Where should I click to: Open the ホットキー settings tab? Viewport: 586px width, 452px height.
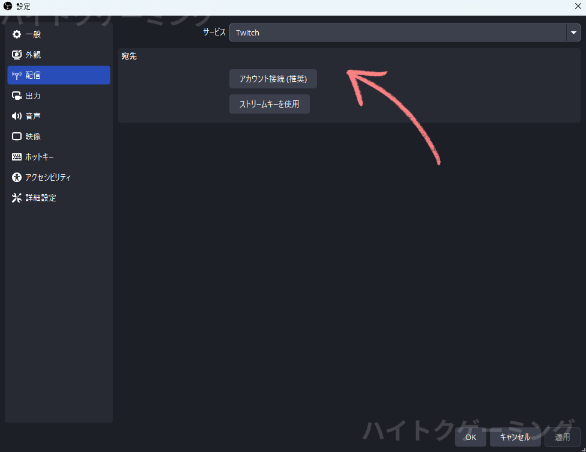point(59,157)
